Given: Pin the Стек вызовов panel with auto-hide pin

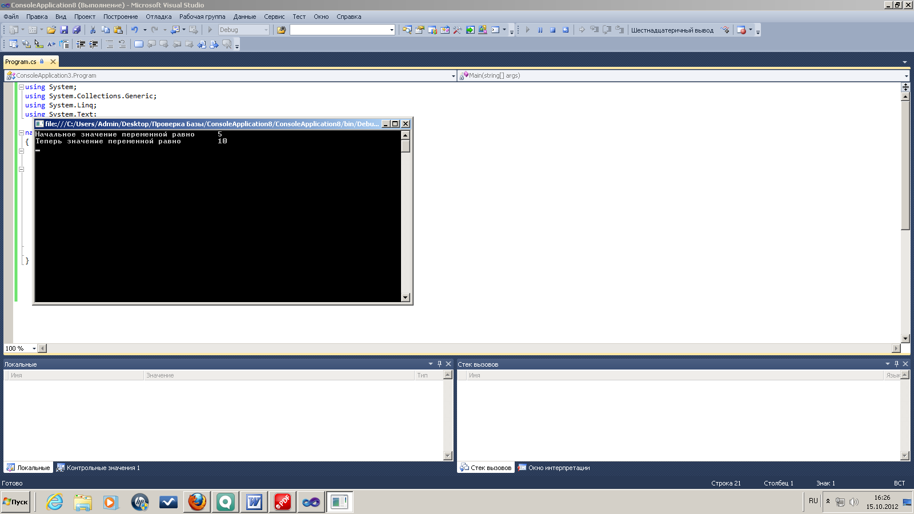Looking at the screenshot, I should pyautogui.click(x=896, y=364).
